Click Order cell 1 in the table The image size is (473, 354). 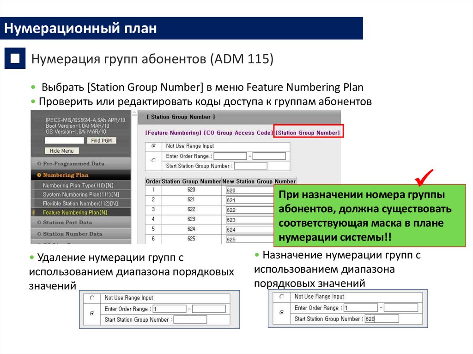pyautogui.click(x=153, y=190)
